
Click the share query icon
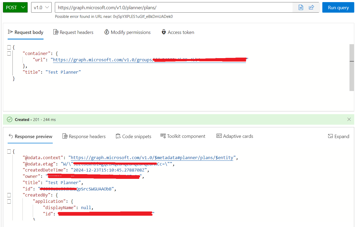(311, 8)
